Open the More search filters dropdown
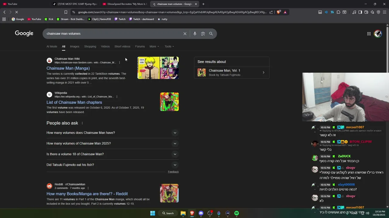This screenshot has width=389, height=218. [x=154, y=46]
